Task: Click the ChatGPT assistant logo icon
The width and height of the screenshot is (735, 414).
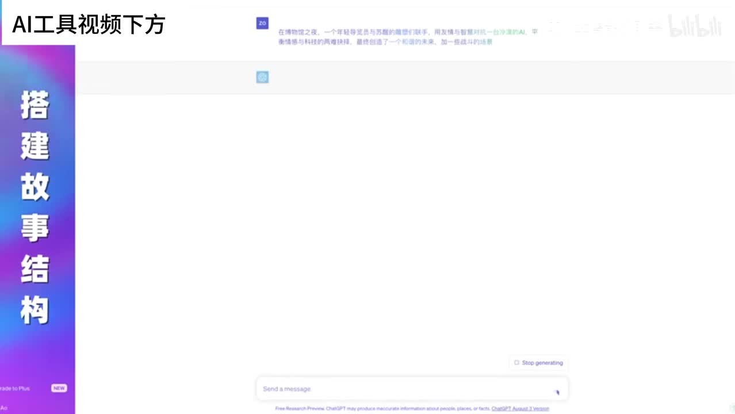Action: [x=262, y=77]
